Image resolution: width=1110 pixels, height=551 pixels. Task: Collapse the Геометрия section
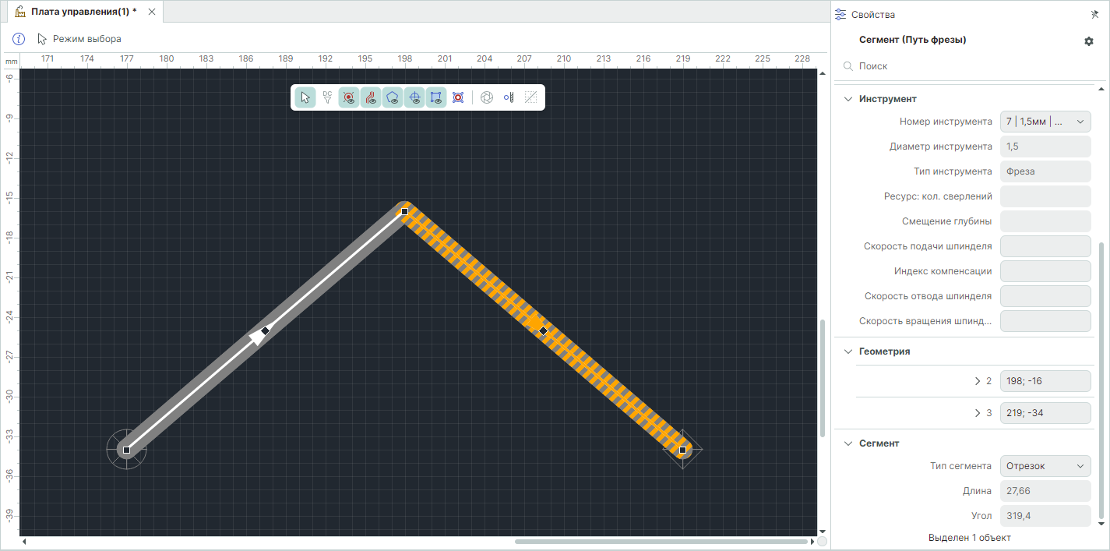click(848, 351)
